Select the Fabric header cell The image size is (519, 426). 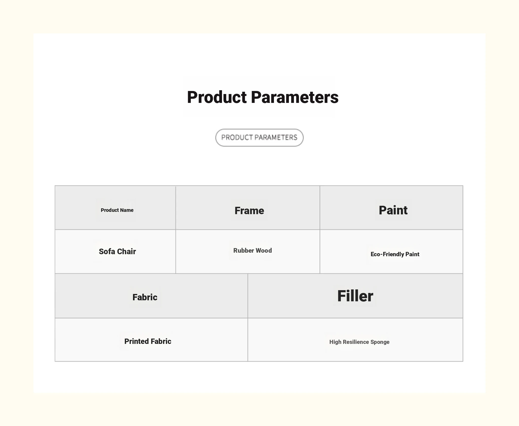[145, 297]
